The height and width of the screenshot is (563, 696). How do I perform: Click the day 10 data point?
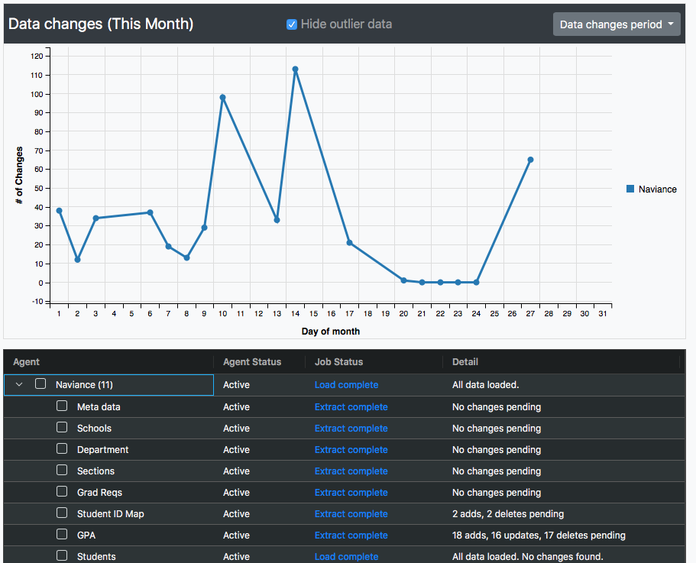222,98
